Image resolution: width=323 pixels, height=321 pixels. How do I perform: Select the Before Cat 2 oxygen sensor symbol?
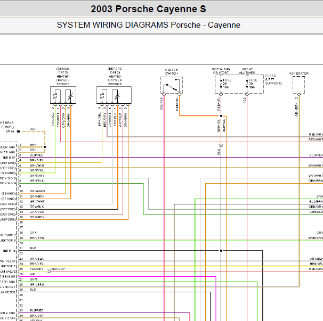click(x=114, y=95)
